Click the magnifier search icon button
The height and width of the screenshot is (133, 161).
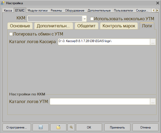(71, 127)
